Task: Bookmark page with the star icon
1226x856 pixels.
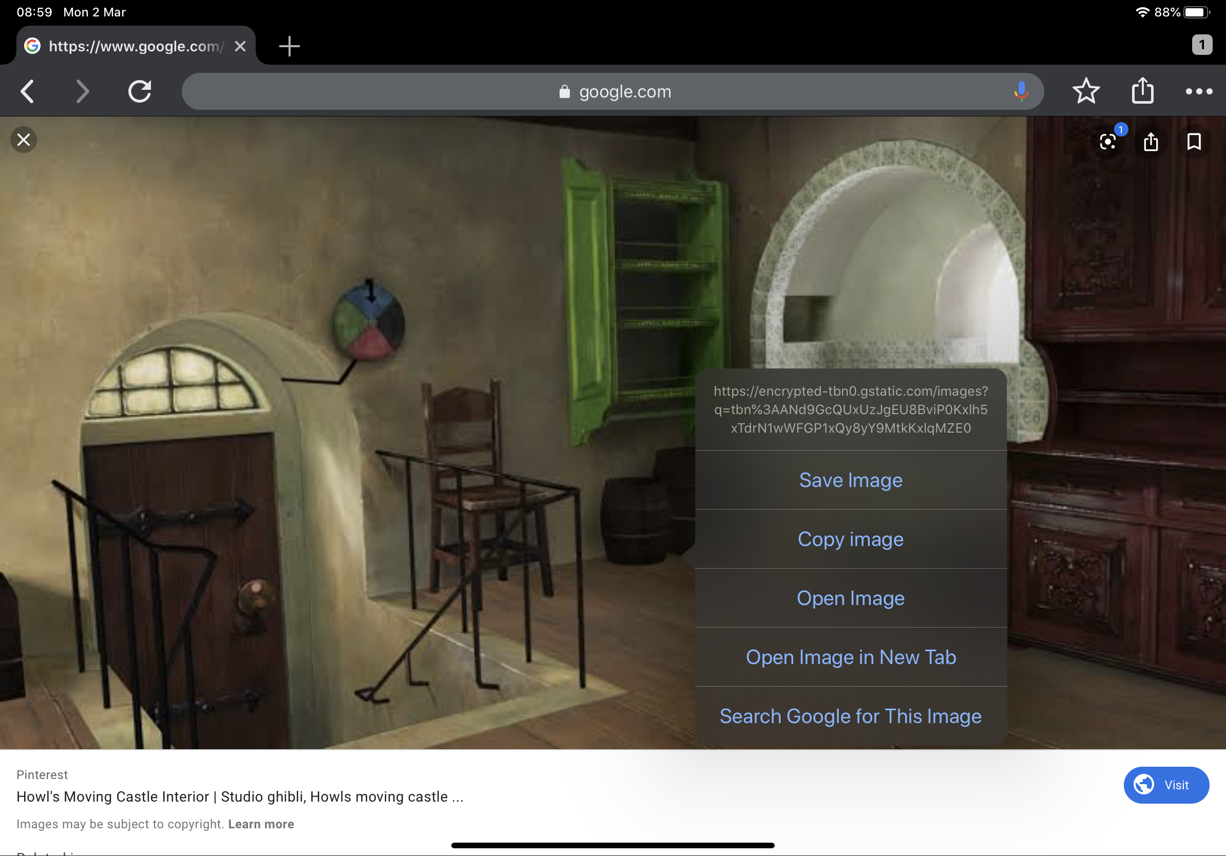Action: (x=1085, y=91)
